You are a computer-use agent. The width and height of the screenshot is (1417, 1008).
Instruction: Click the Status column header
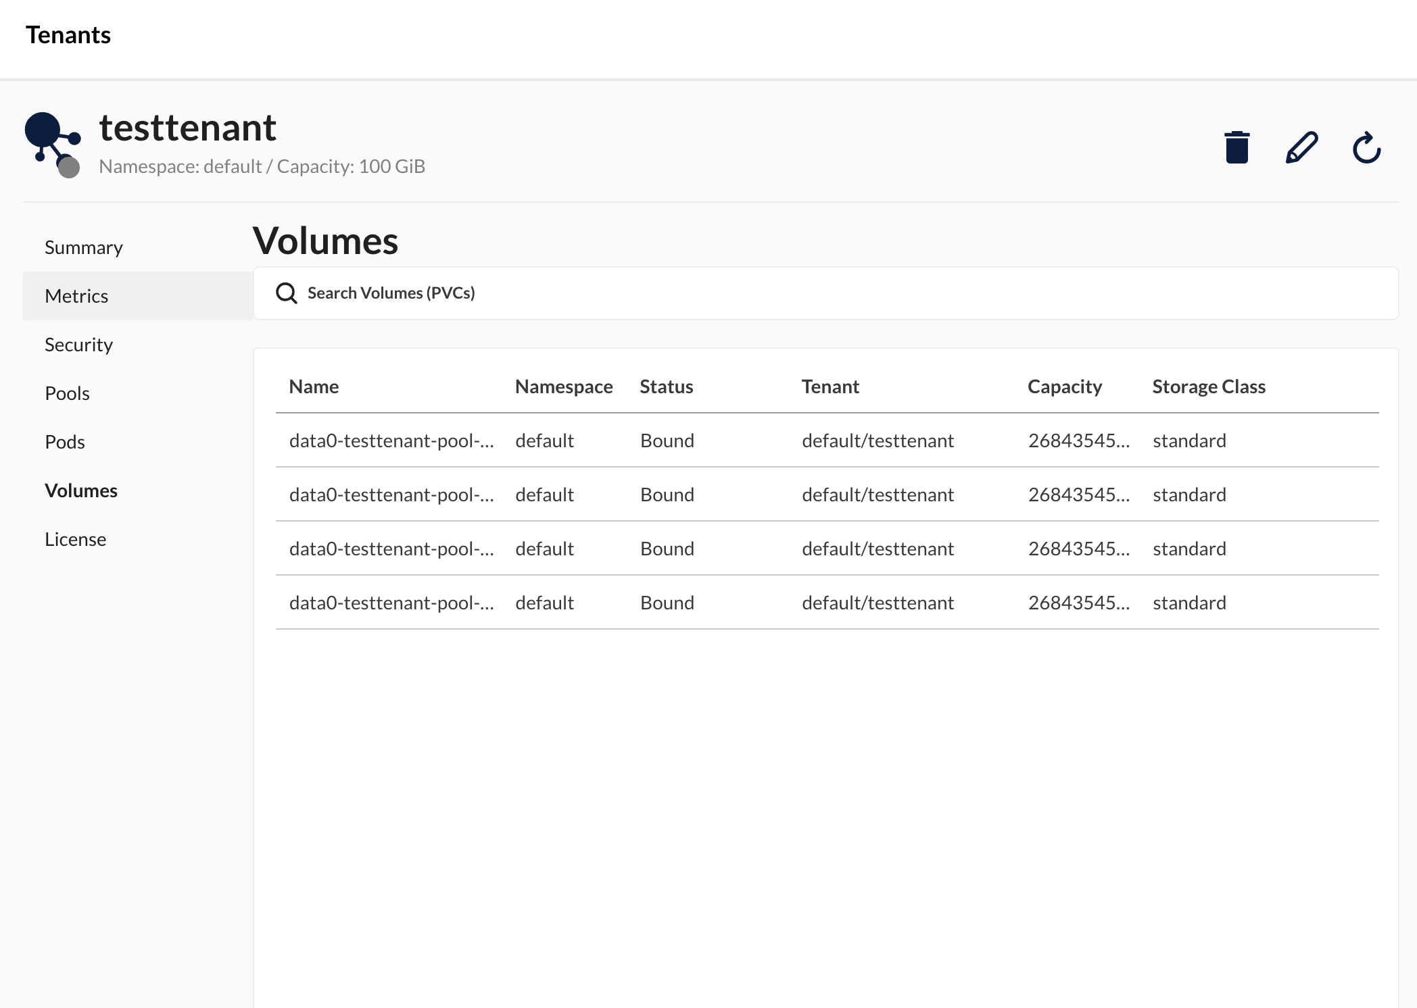(x=666, y=387)
